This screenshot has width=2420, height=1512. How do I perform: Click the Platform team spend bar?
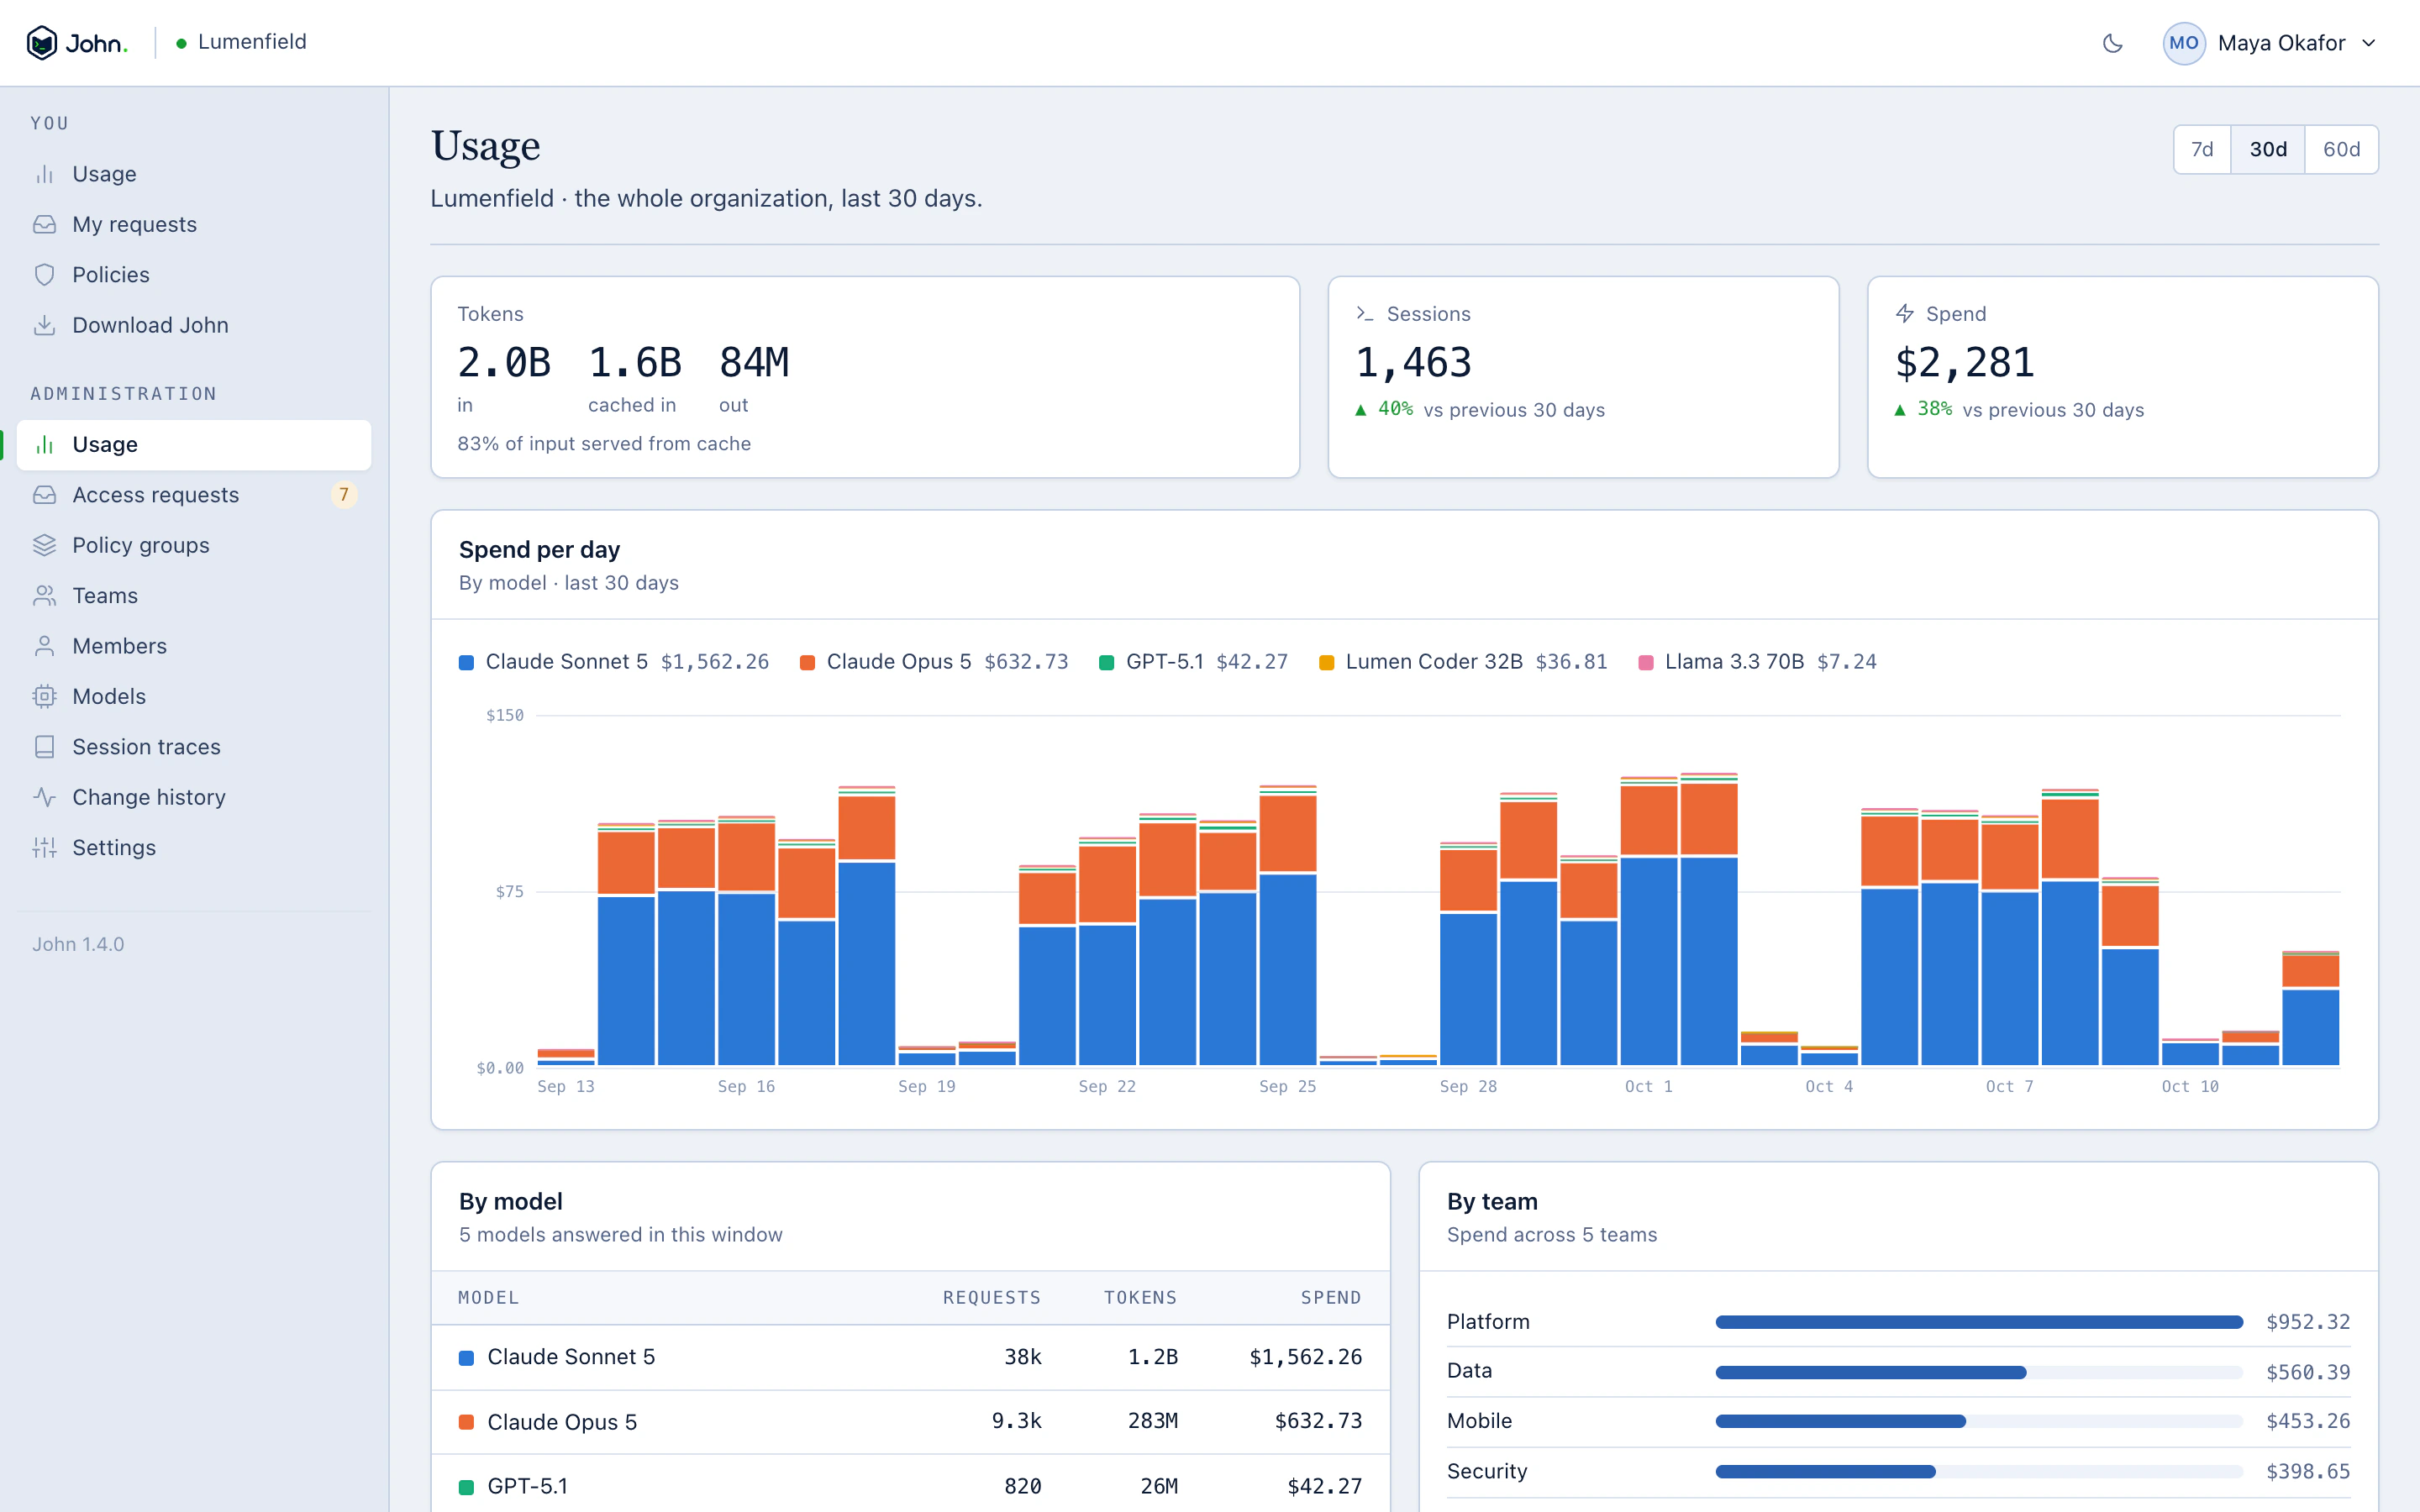coord(1979,1322)
